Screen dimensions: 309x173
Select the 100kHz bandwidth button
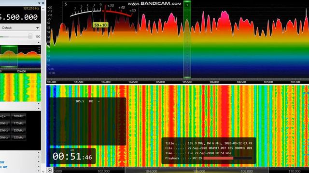18,116
